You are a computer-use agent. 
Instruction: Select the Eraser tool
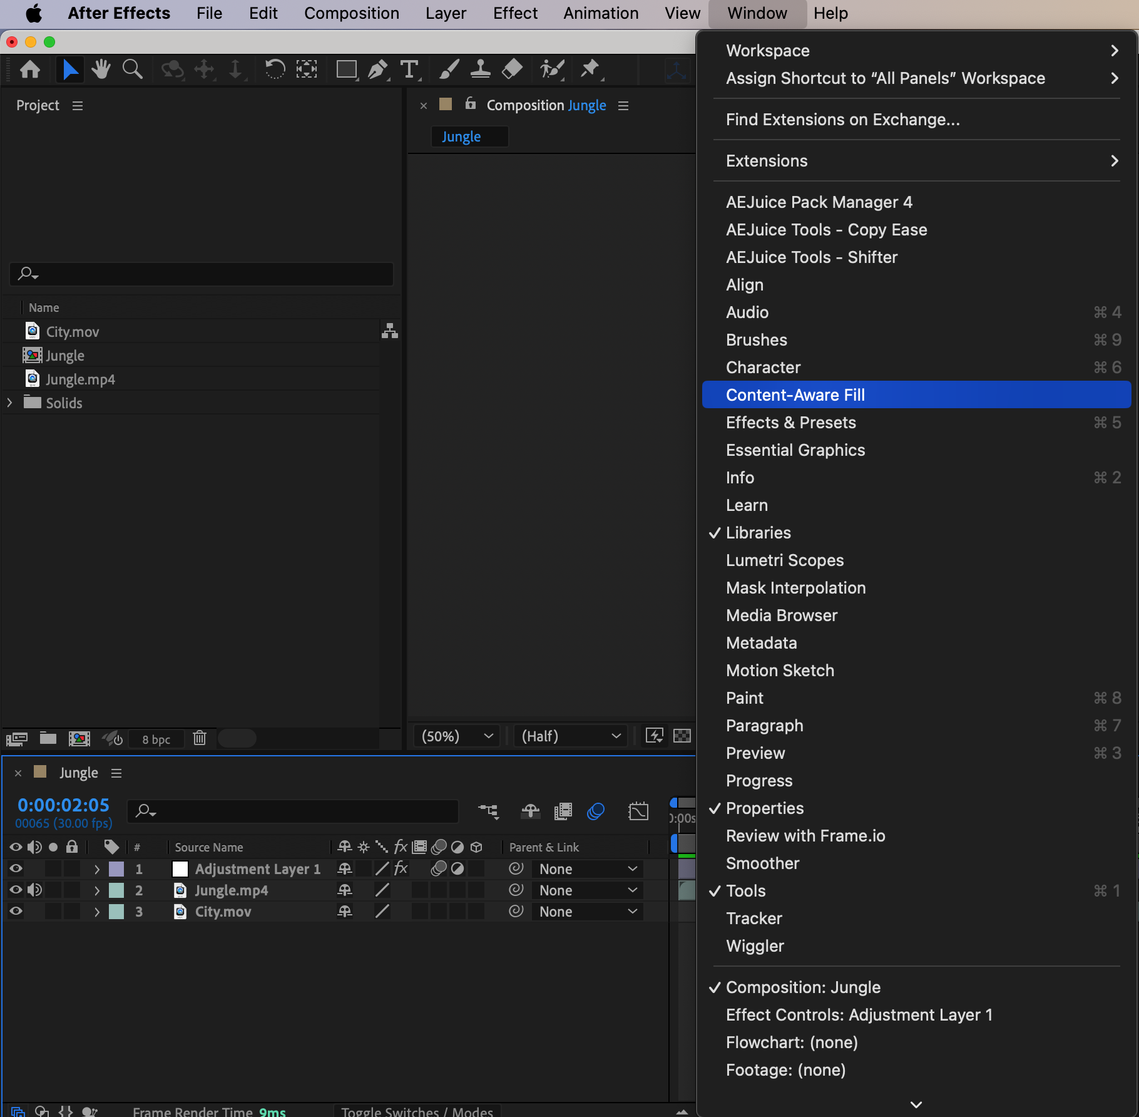point(512,69)
